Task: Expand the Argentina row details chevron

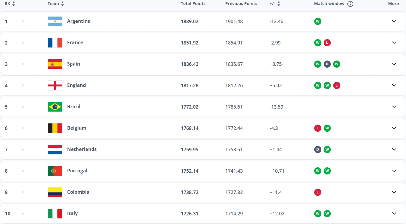Action: [394, 21]
